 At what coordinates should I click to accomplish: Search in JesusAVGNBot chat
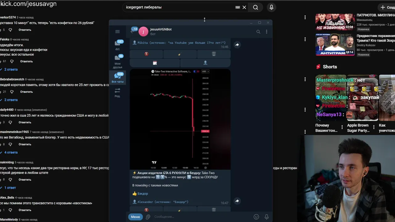coord(258,31)
